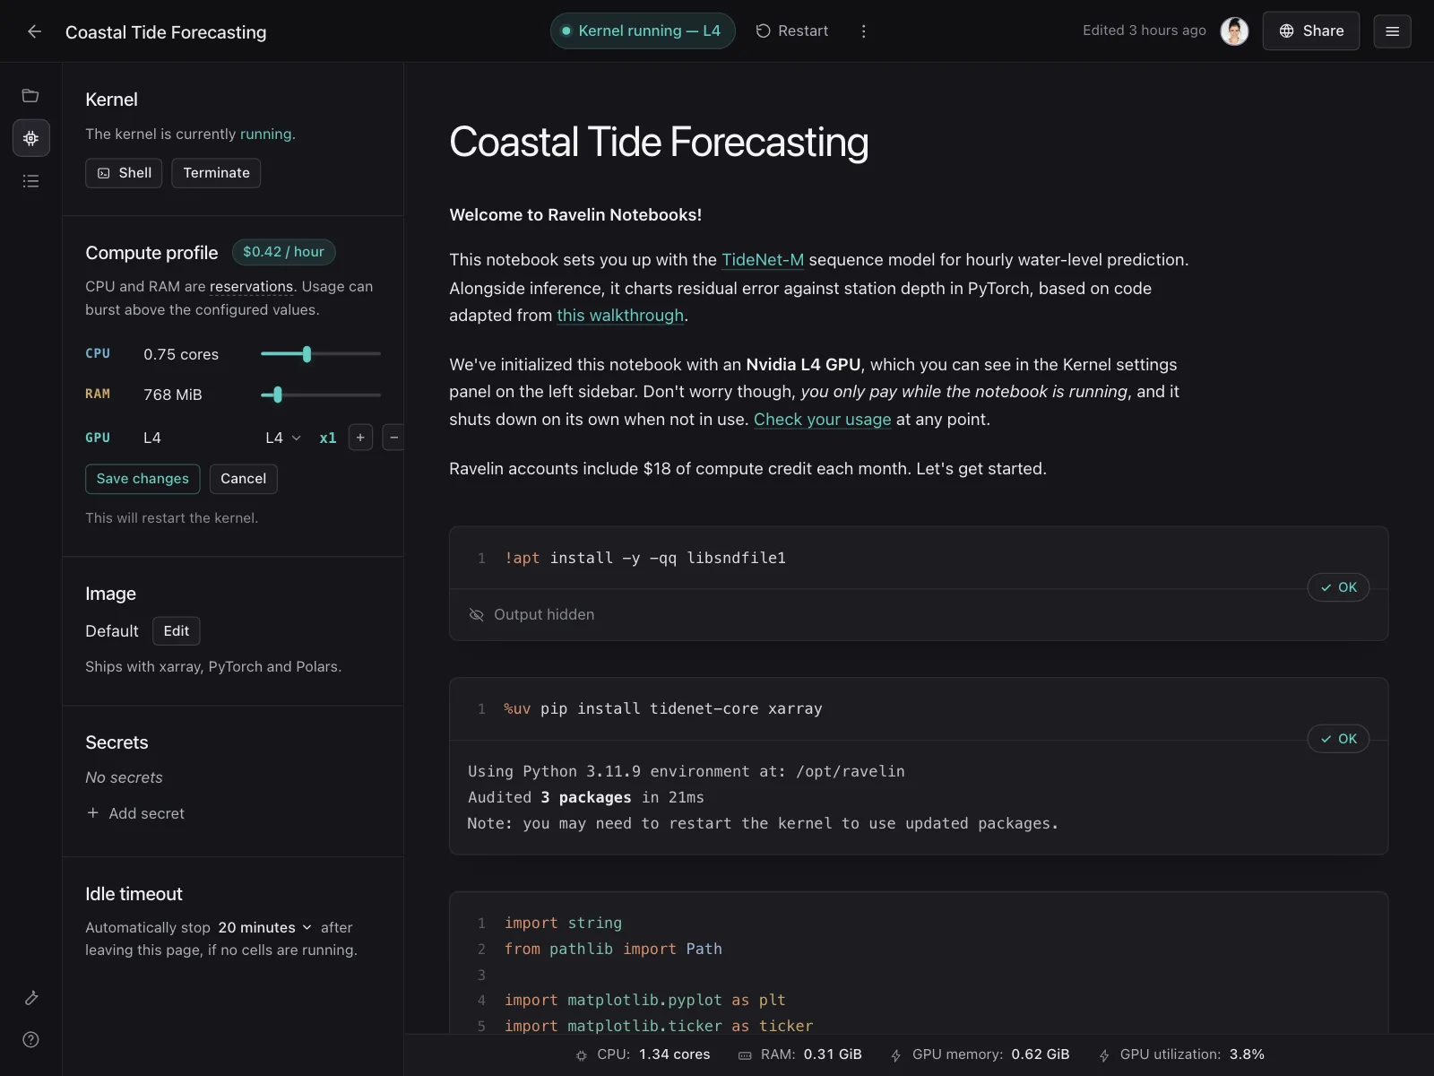Click into the apt install code cell
The image size is (1434, 1076).
(919, 558)
